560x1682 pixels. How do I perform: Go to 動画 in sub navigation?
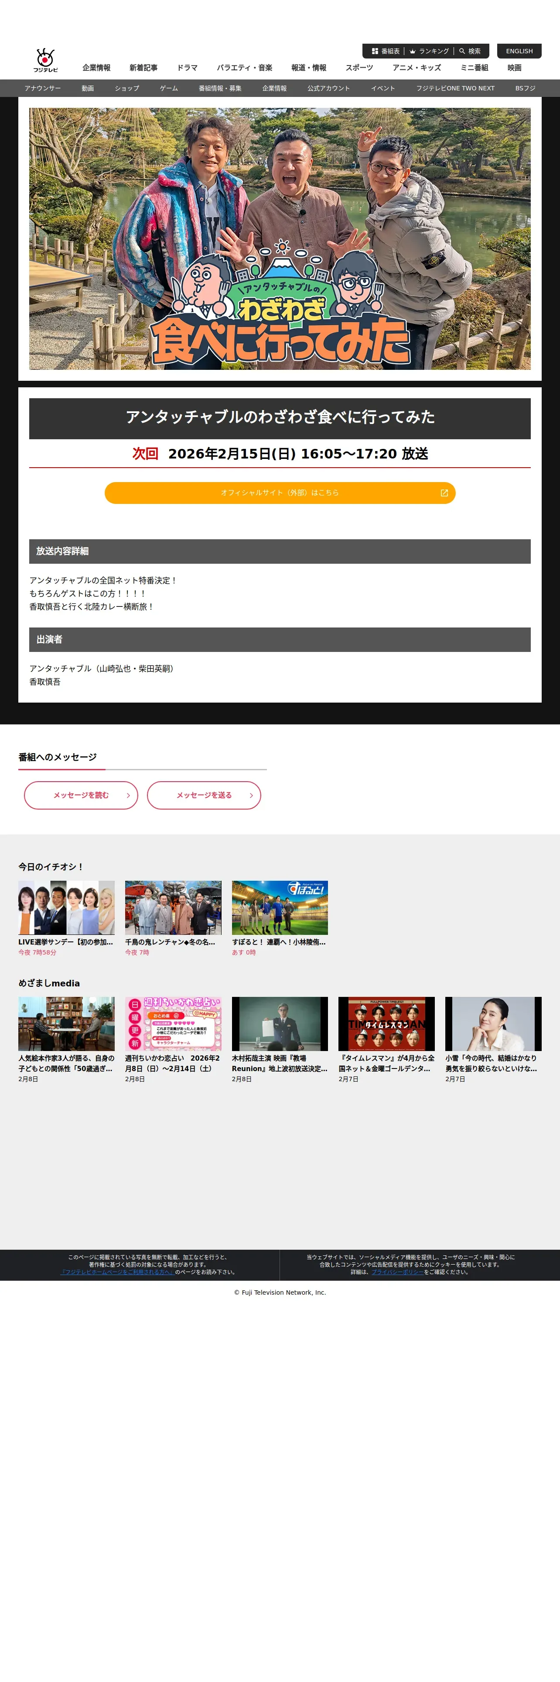tap(87, 88)
